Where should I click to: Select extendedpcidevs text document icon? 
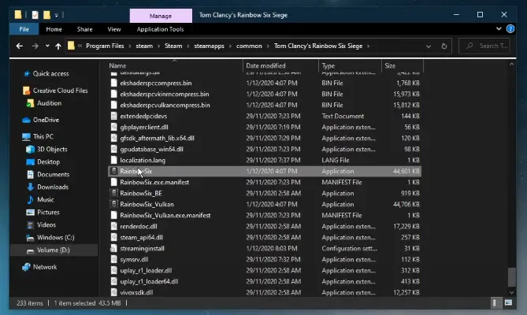[x=114, y=116]
